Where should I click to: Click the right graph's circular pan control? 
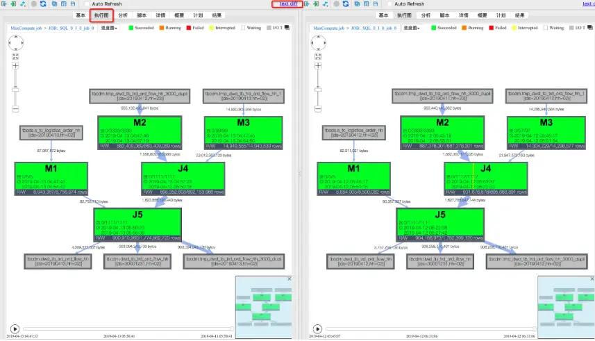tap(319, 42)
